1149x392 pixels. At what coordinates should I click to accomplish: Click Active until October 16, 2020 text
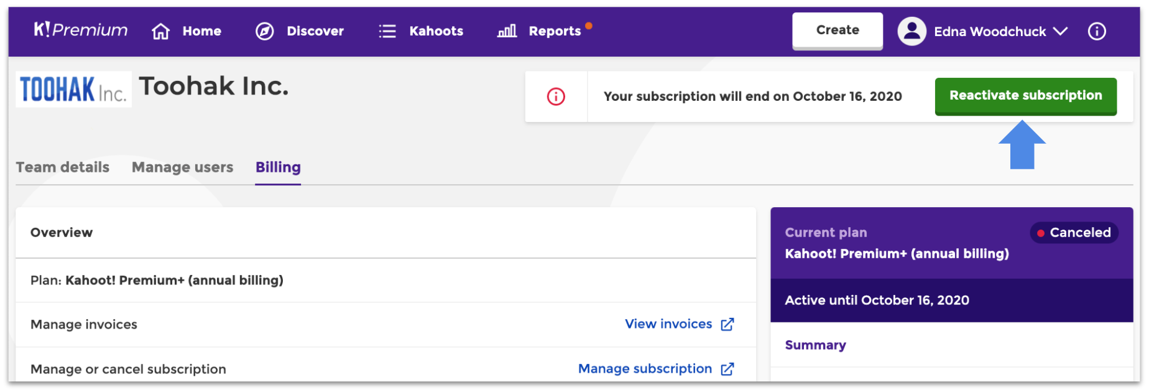click(877, 301)
